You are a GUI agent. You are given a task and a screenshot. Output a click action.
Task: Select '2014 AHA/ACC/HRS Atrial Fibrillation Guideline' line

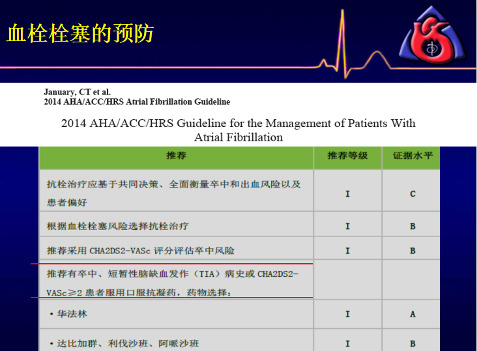pyautogui.click(x=137, y=102)
